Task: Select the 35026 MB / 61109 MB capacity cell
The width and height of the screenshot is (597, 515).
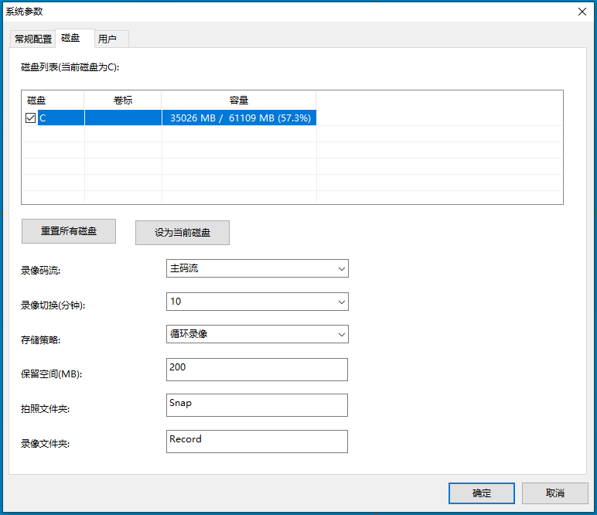Action: (x=240, y=118)
